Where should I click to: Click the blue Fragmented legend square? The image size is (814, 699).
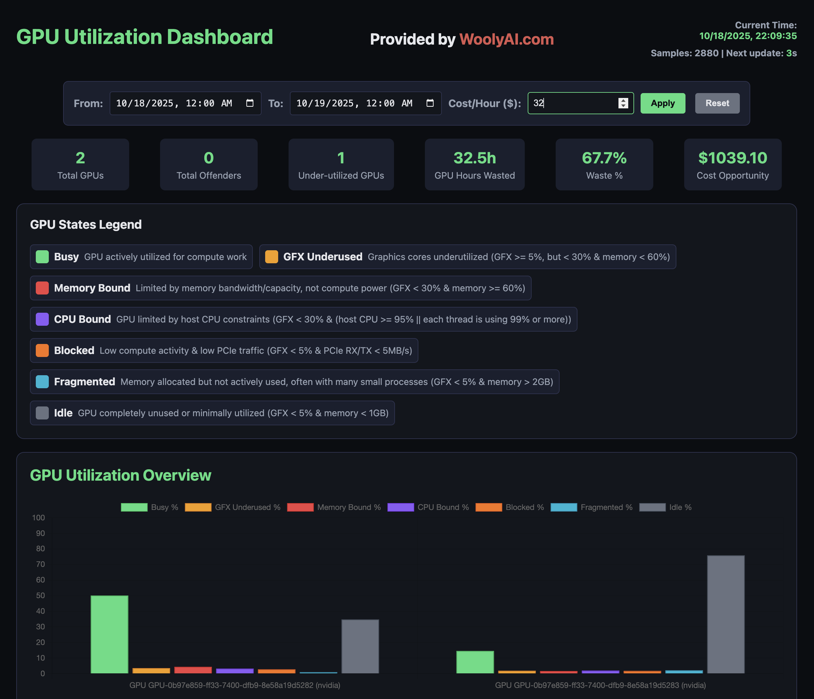tap(42, 381)
